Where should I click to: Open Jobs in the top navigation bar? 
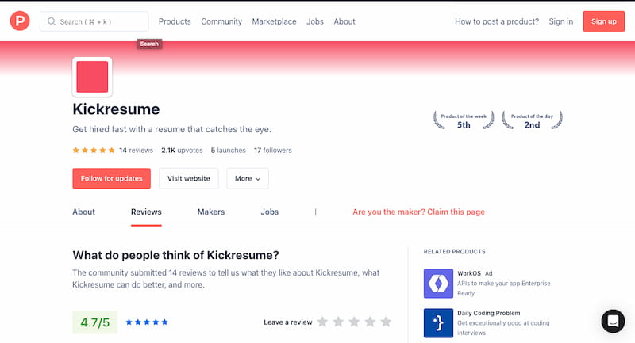pyautogui.click(x=315, y=21)
